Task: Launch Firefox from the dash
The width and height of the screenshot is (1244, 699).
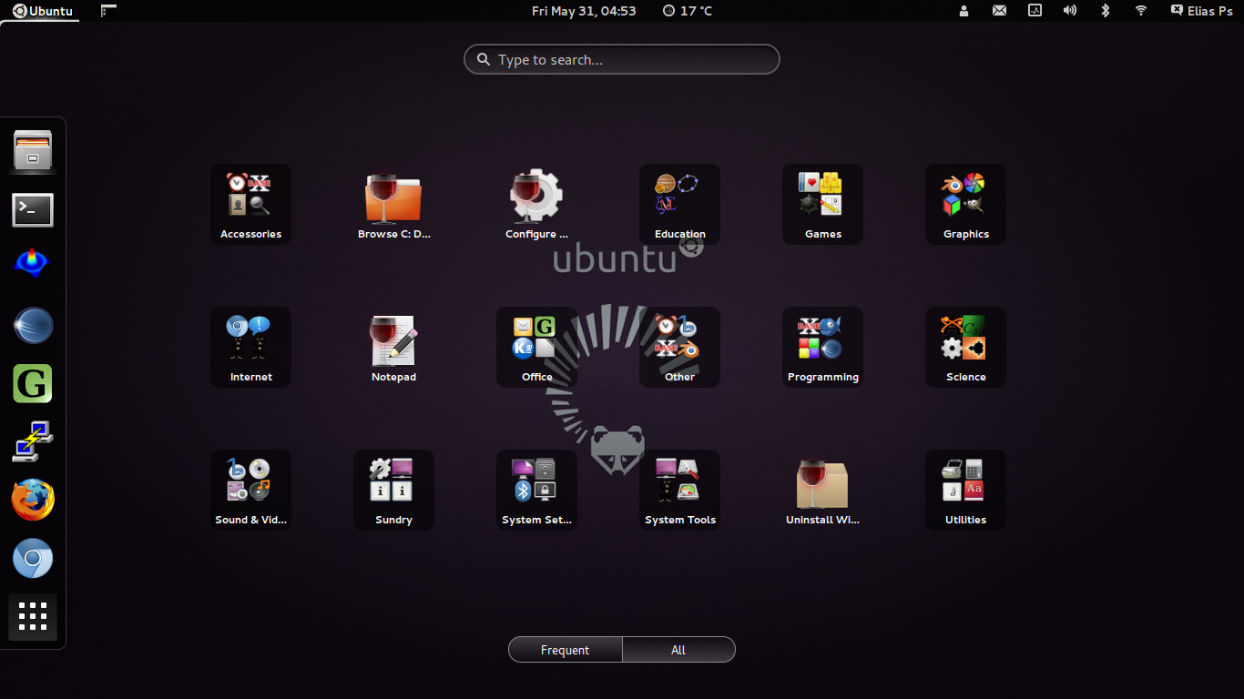Action: [x=33, y=501]
